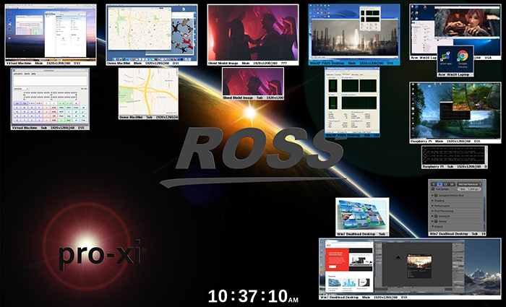Expand the Stamp section arrow
Screen dimensions: 506x307
[432, 221]
